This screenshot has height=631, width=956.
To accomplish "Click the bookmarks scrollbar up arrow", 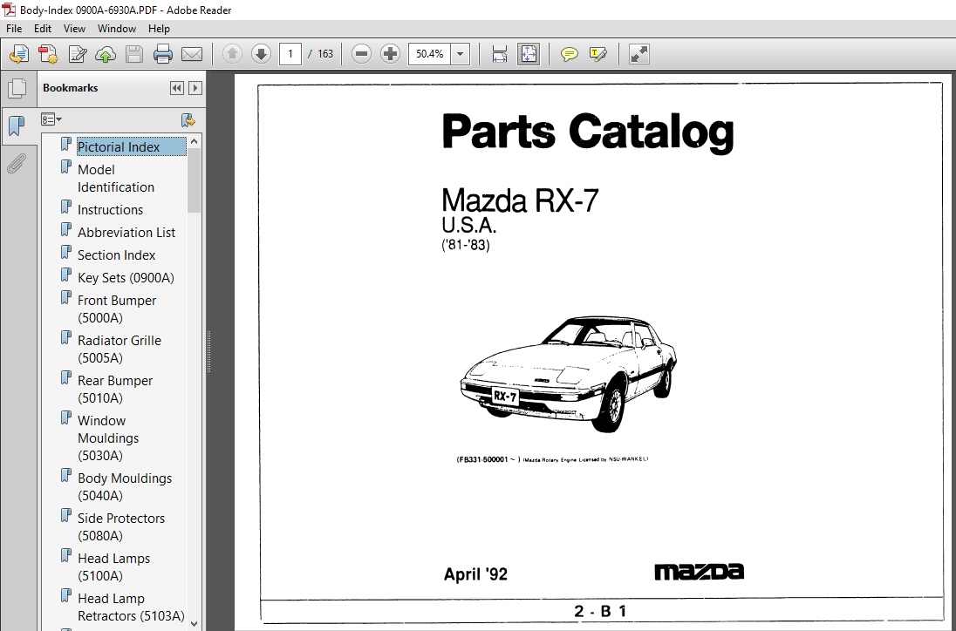I will click(194, 141).
